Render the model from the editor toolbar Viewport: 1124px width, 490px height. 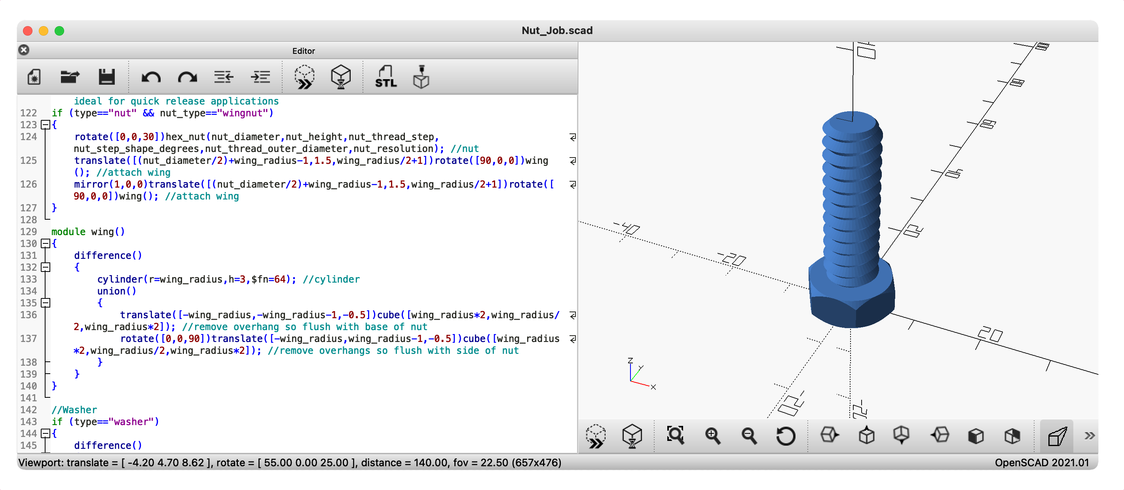(341, 77)
